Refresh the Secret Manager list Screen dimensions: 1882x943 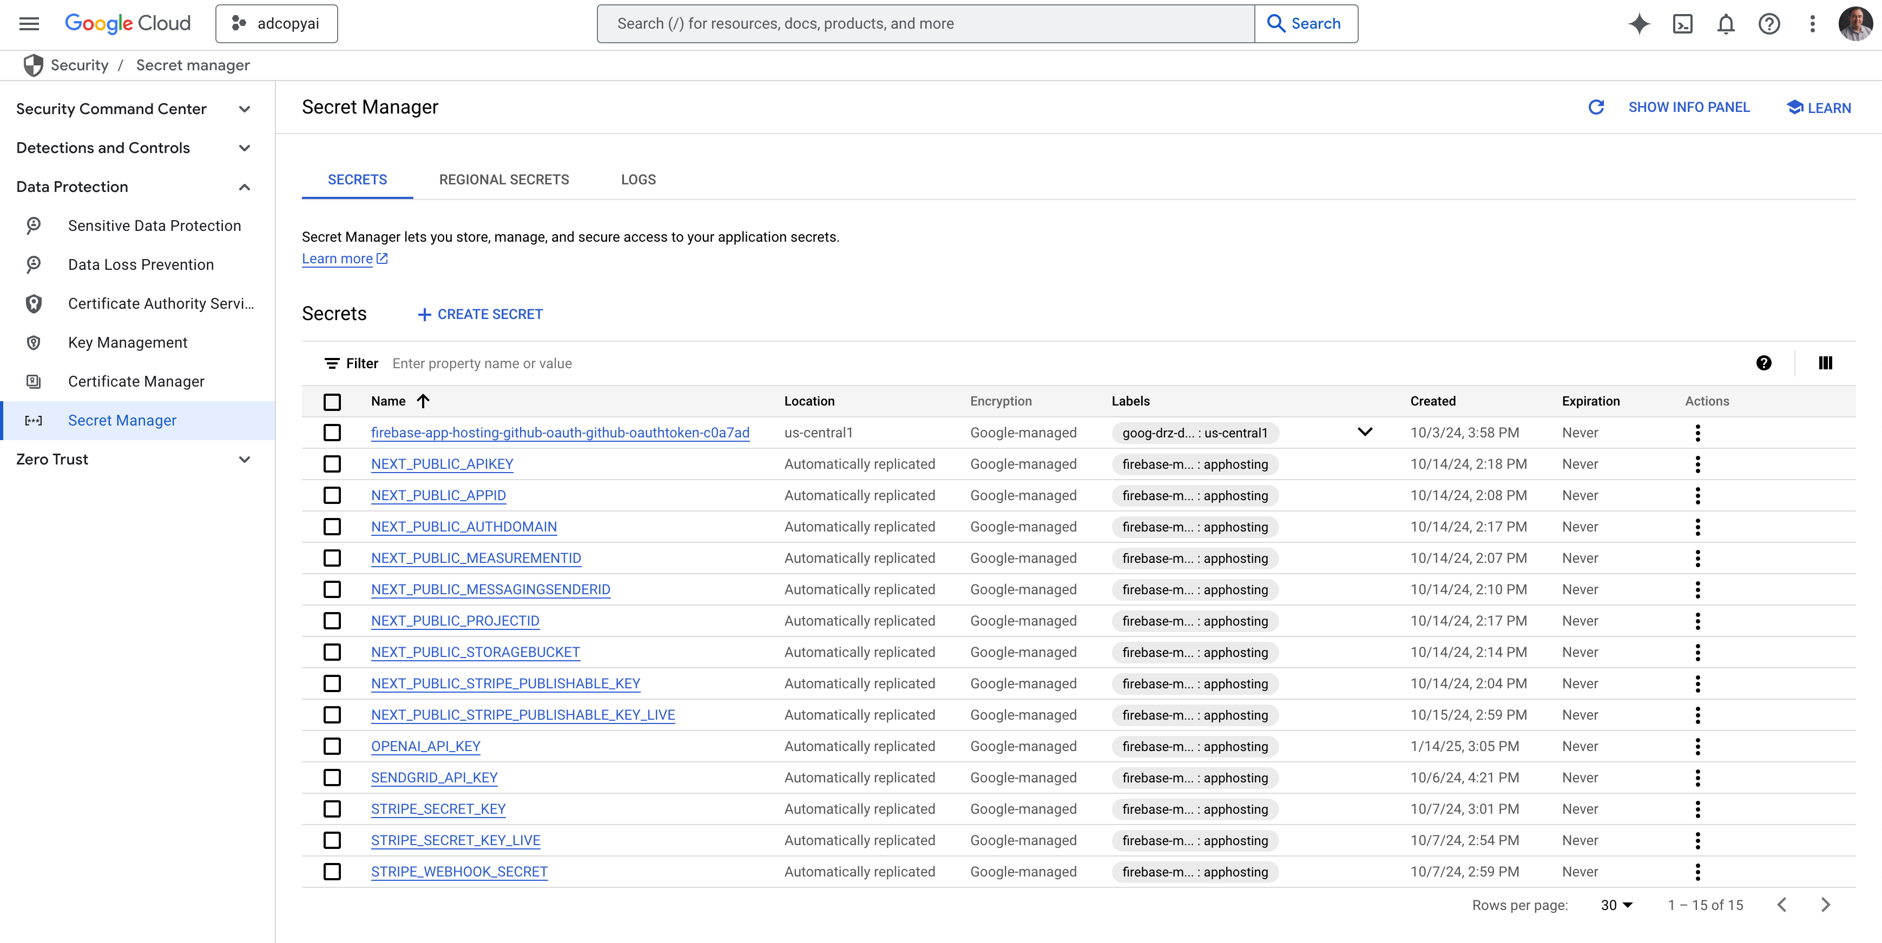[1596, 107]
